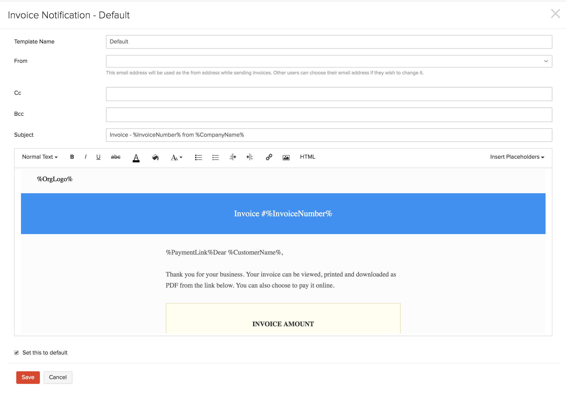
Task: Click the Cancel button
Action: [x=57, y=377]
